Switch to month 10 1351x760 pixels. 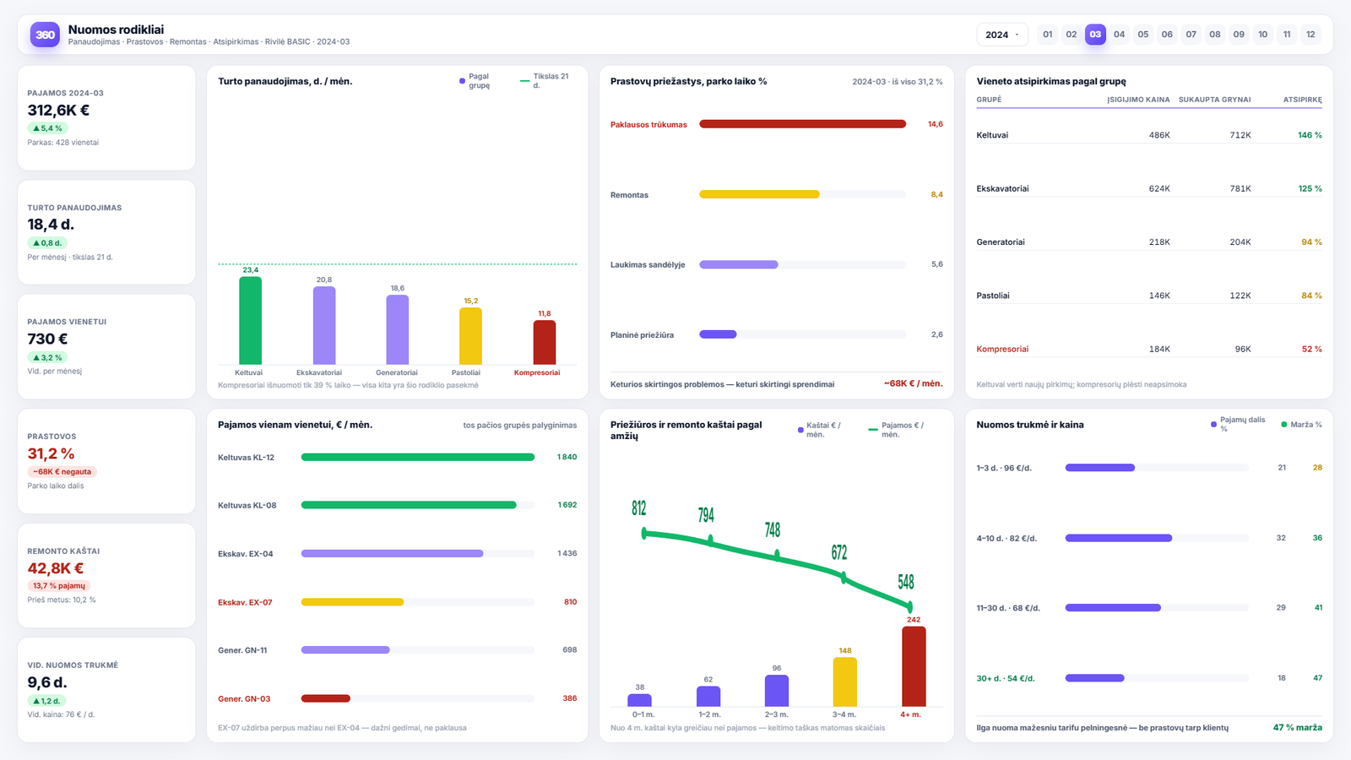tap(1263, 35)
